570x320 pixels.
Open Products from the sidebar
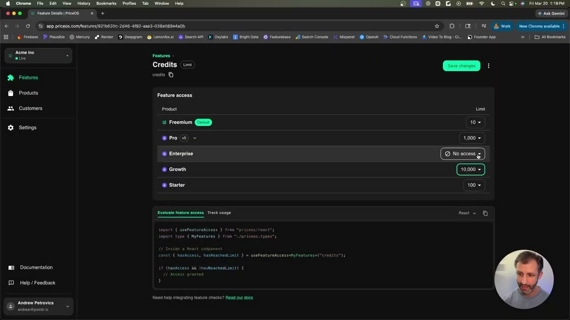point(11,93)
